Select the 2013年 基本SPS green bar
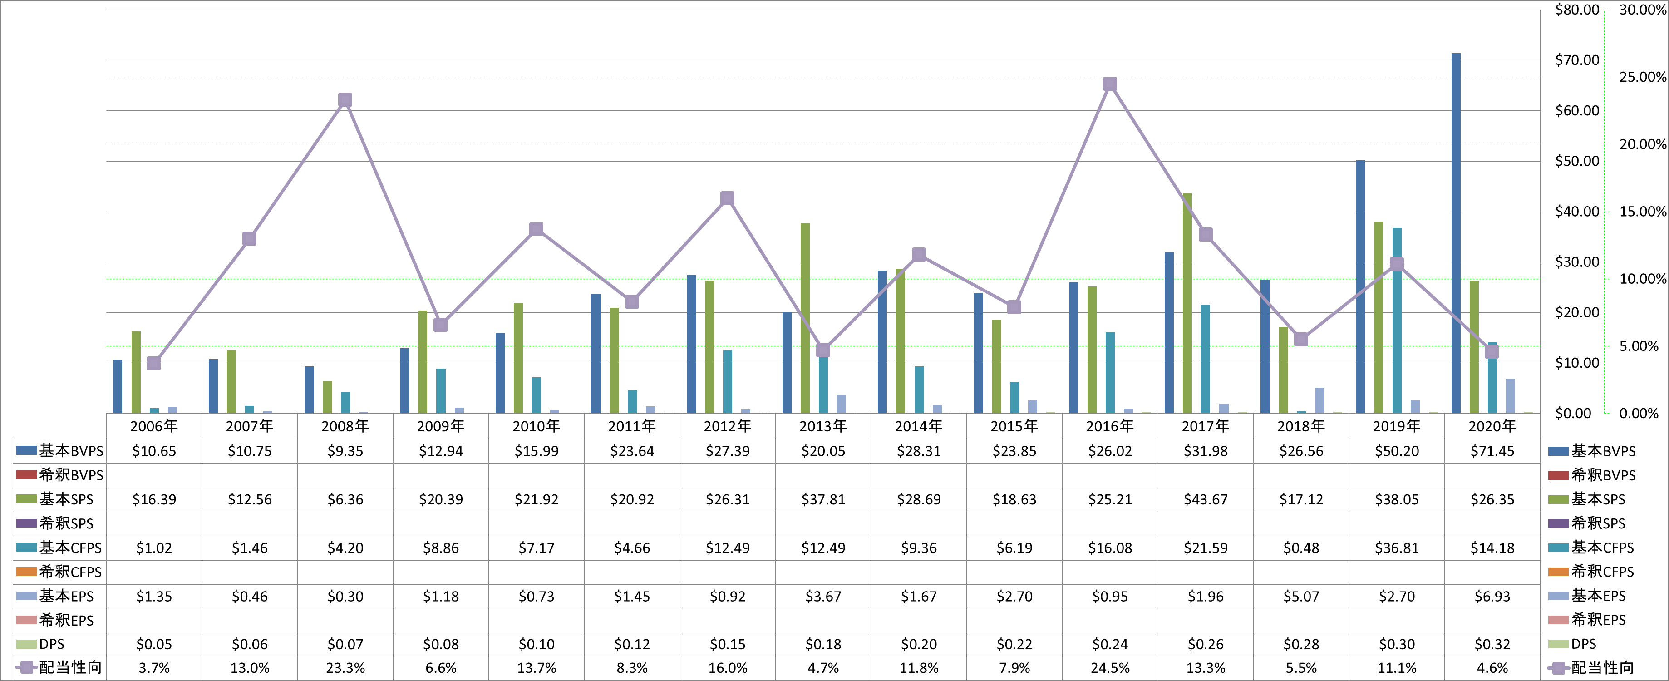Viewport: 1669px width, 681px height. point(805,318)
